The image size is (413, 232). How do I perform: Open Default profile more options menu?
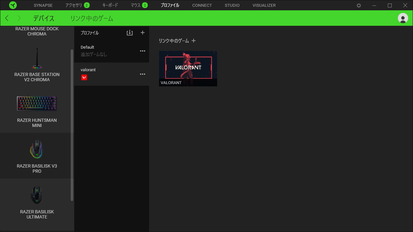[143, 51]
